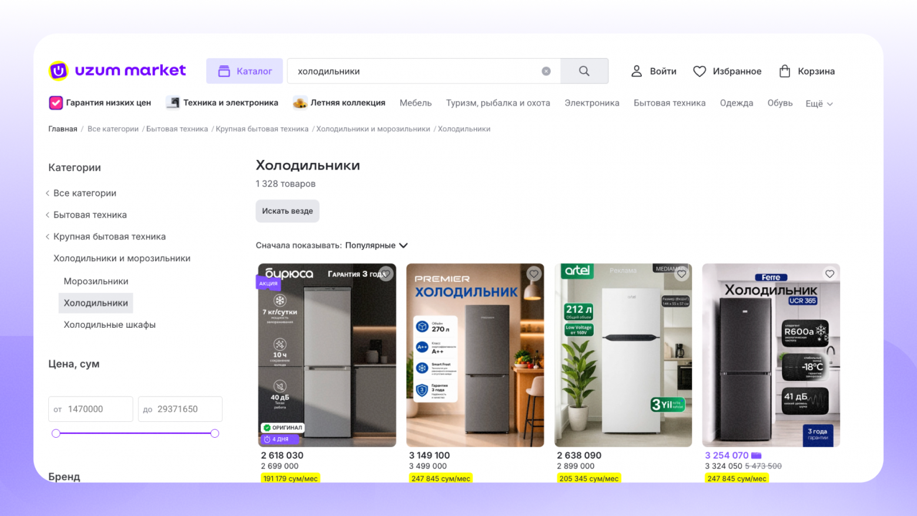The width and height of the screenshot is (917, 516).
Task: Click the card price 3 254 070
Action: (727, 455)
